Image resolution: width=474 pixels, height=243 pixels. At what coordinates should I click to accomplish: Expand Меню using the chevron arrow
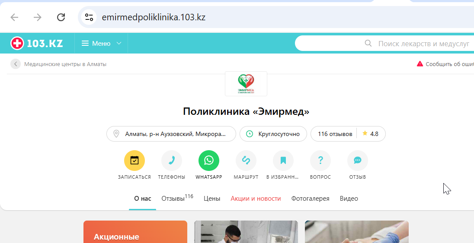click(119, 44)
